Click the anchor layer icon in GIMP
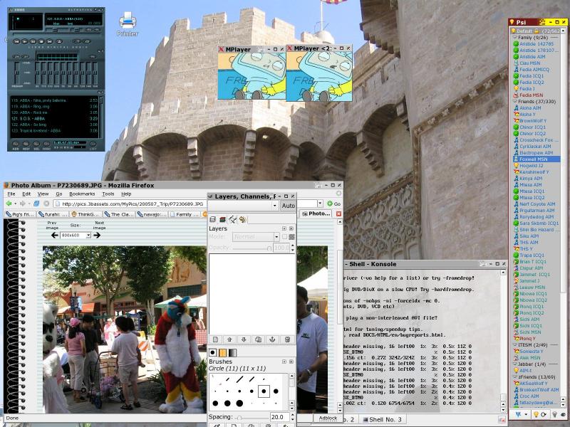 (272, 338)
